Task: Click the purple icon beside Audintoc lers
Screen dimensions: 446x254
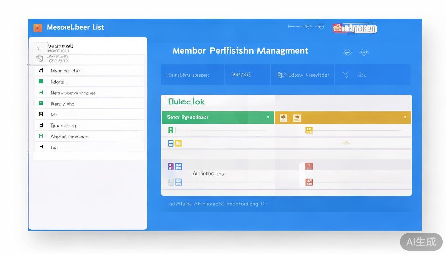Action: tap(171, 166)
